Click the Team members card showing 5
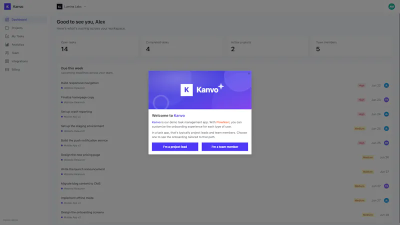The width and height of the screenshot is (400, 225). 352,46
